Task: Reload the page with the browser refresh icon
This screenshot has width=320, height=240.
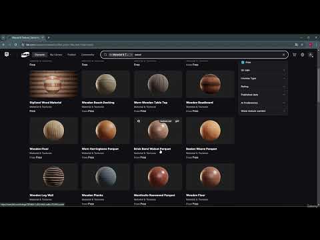Action: click(x=15, y=45)
